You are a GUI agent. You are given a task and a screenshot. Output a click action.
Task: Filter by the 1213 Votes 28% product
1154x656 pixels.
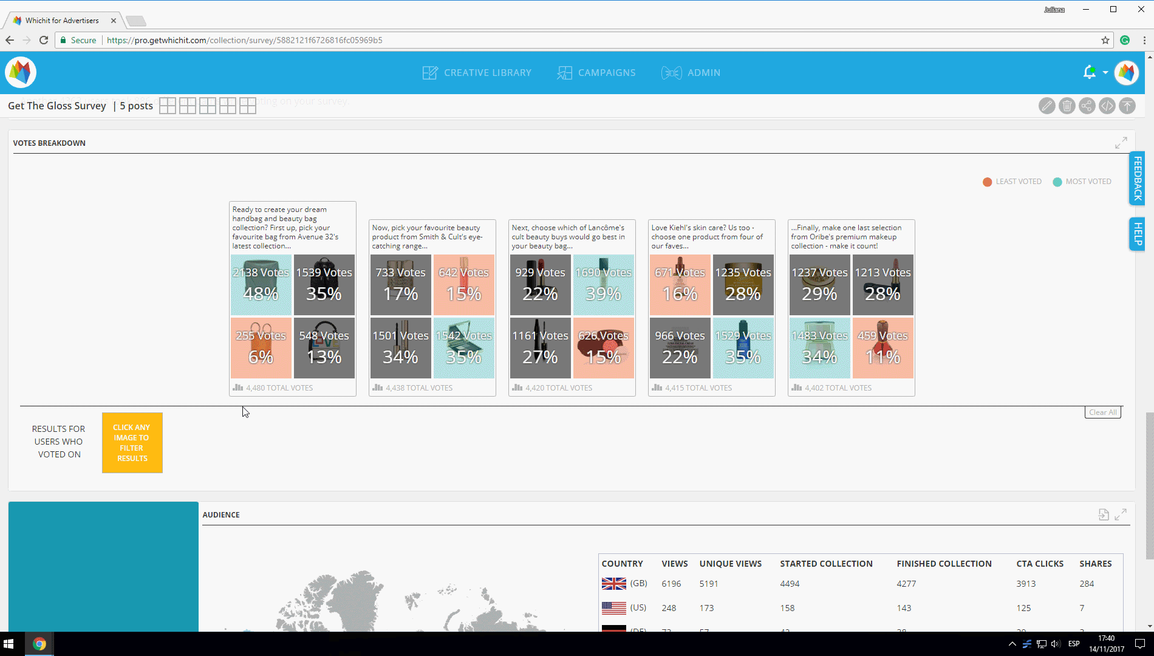click(883, 285)
